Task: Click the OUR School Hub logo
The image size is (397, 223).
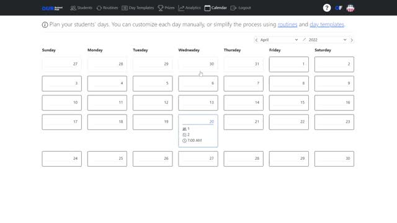Action: tap(52, 8)
